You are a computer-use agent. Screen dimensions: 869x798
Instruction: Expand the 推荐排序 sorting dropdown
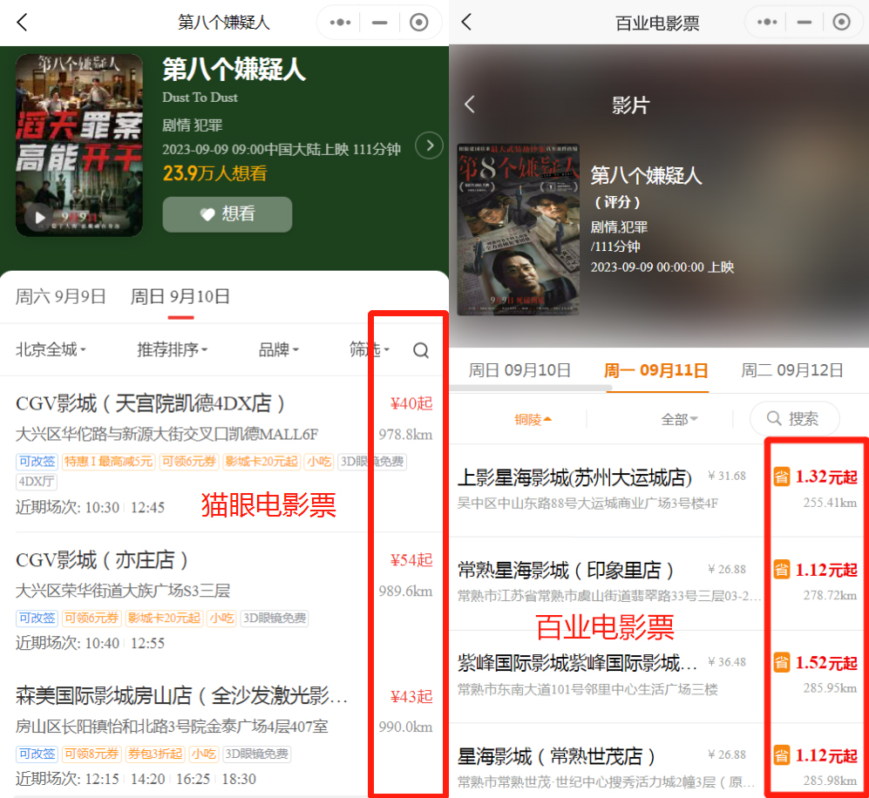pos(172,349)
